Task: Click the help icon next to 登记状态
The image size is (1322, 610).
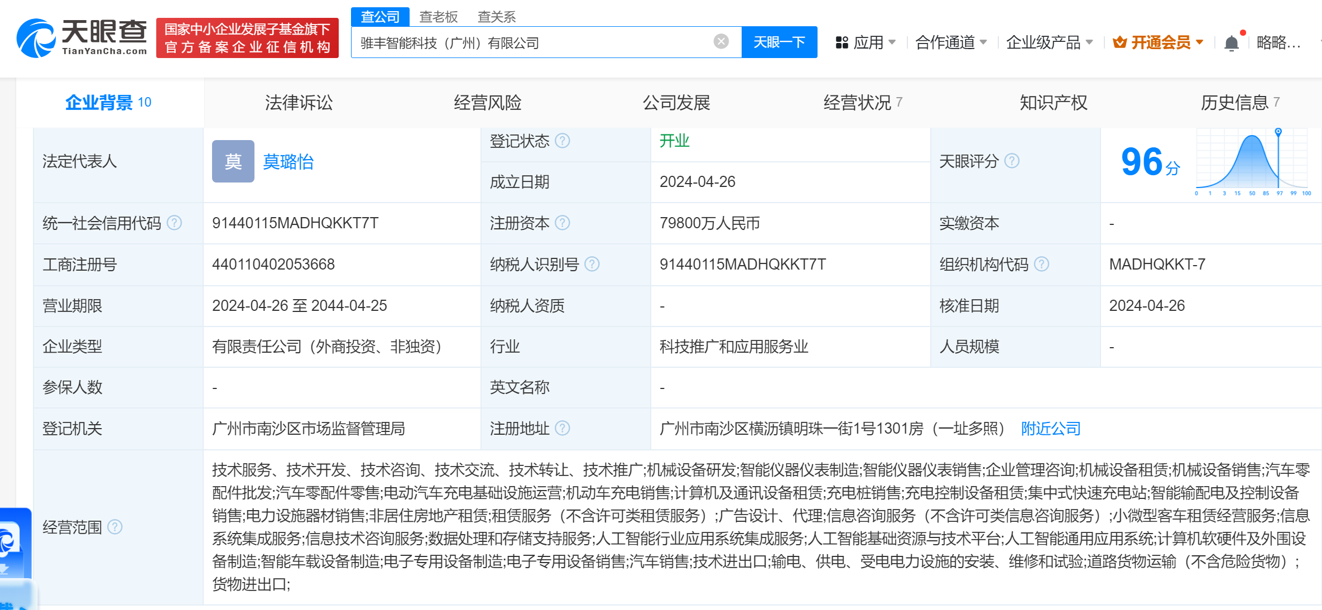Action: 564,141
